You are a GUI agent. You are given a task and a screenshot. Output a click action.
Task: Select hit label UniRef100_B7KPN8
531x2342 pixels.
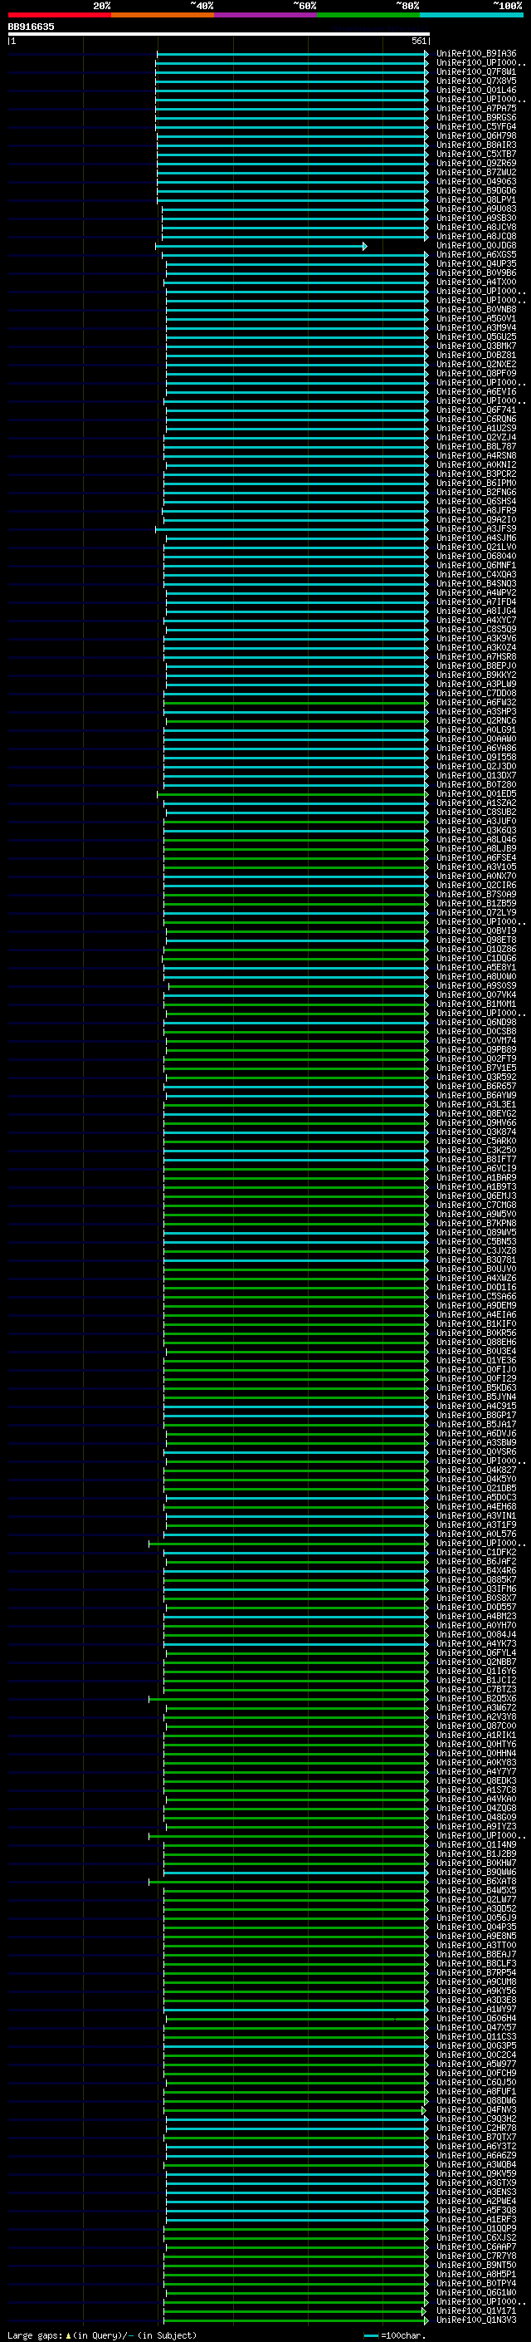tap(476, 1224)
